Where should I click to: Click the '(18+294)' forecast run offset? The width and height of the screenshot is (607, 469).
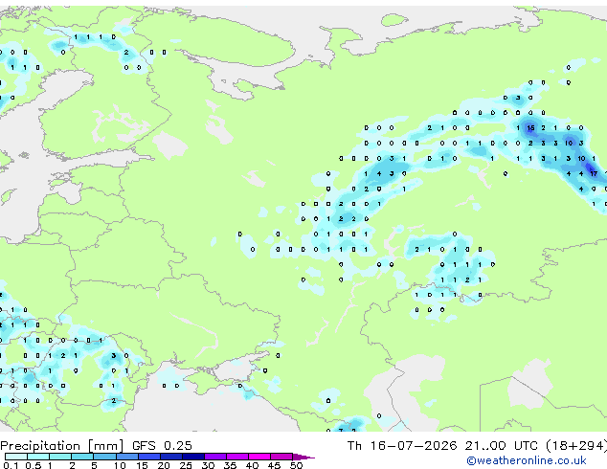pyautogui.click(x=576, y=446)
